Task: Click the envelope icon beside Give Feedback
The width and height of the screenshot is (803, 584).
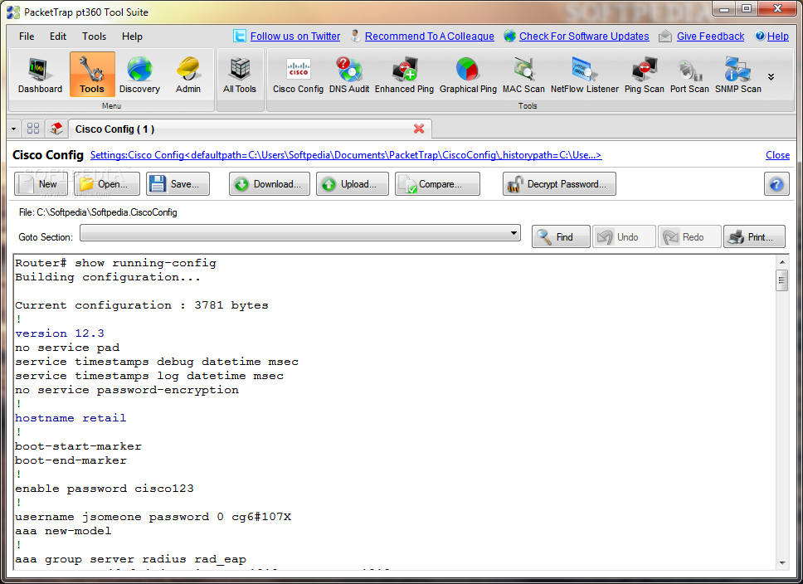Action: tap(664, 36)
